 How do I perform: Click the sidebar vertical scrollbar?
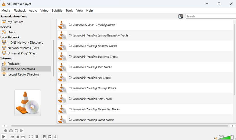click(x=53, y=58)
